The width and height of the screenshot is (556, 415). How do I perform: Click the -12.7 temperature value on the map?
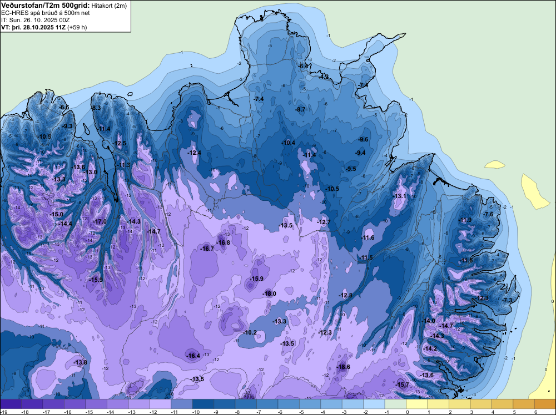pos(324,222)
